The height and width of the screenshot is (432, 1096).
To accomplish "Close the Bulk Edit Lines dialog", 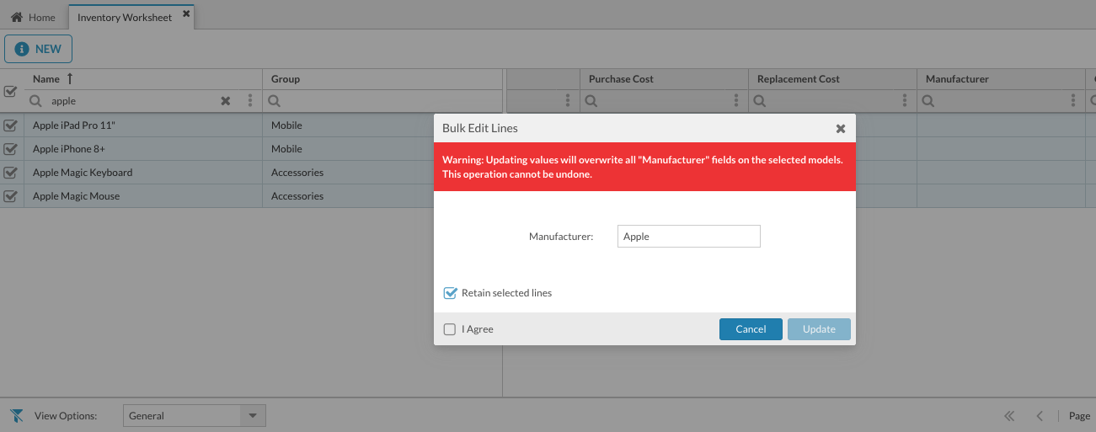I will coord(840,129).
